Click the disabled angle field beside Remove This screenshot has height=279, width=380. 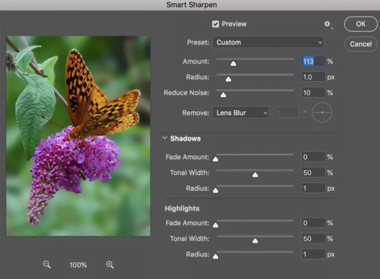tap(287, 113)
